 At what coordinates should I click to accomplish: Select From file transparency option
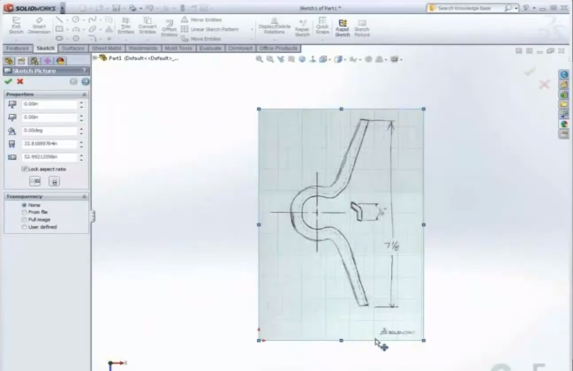pos(24,212)
